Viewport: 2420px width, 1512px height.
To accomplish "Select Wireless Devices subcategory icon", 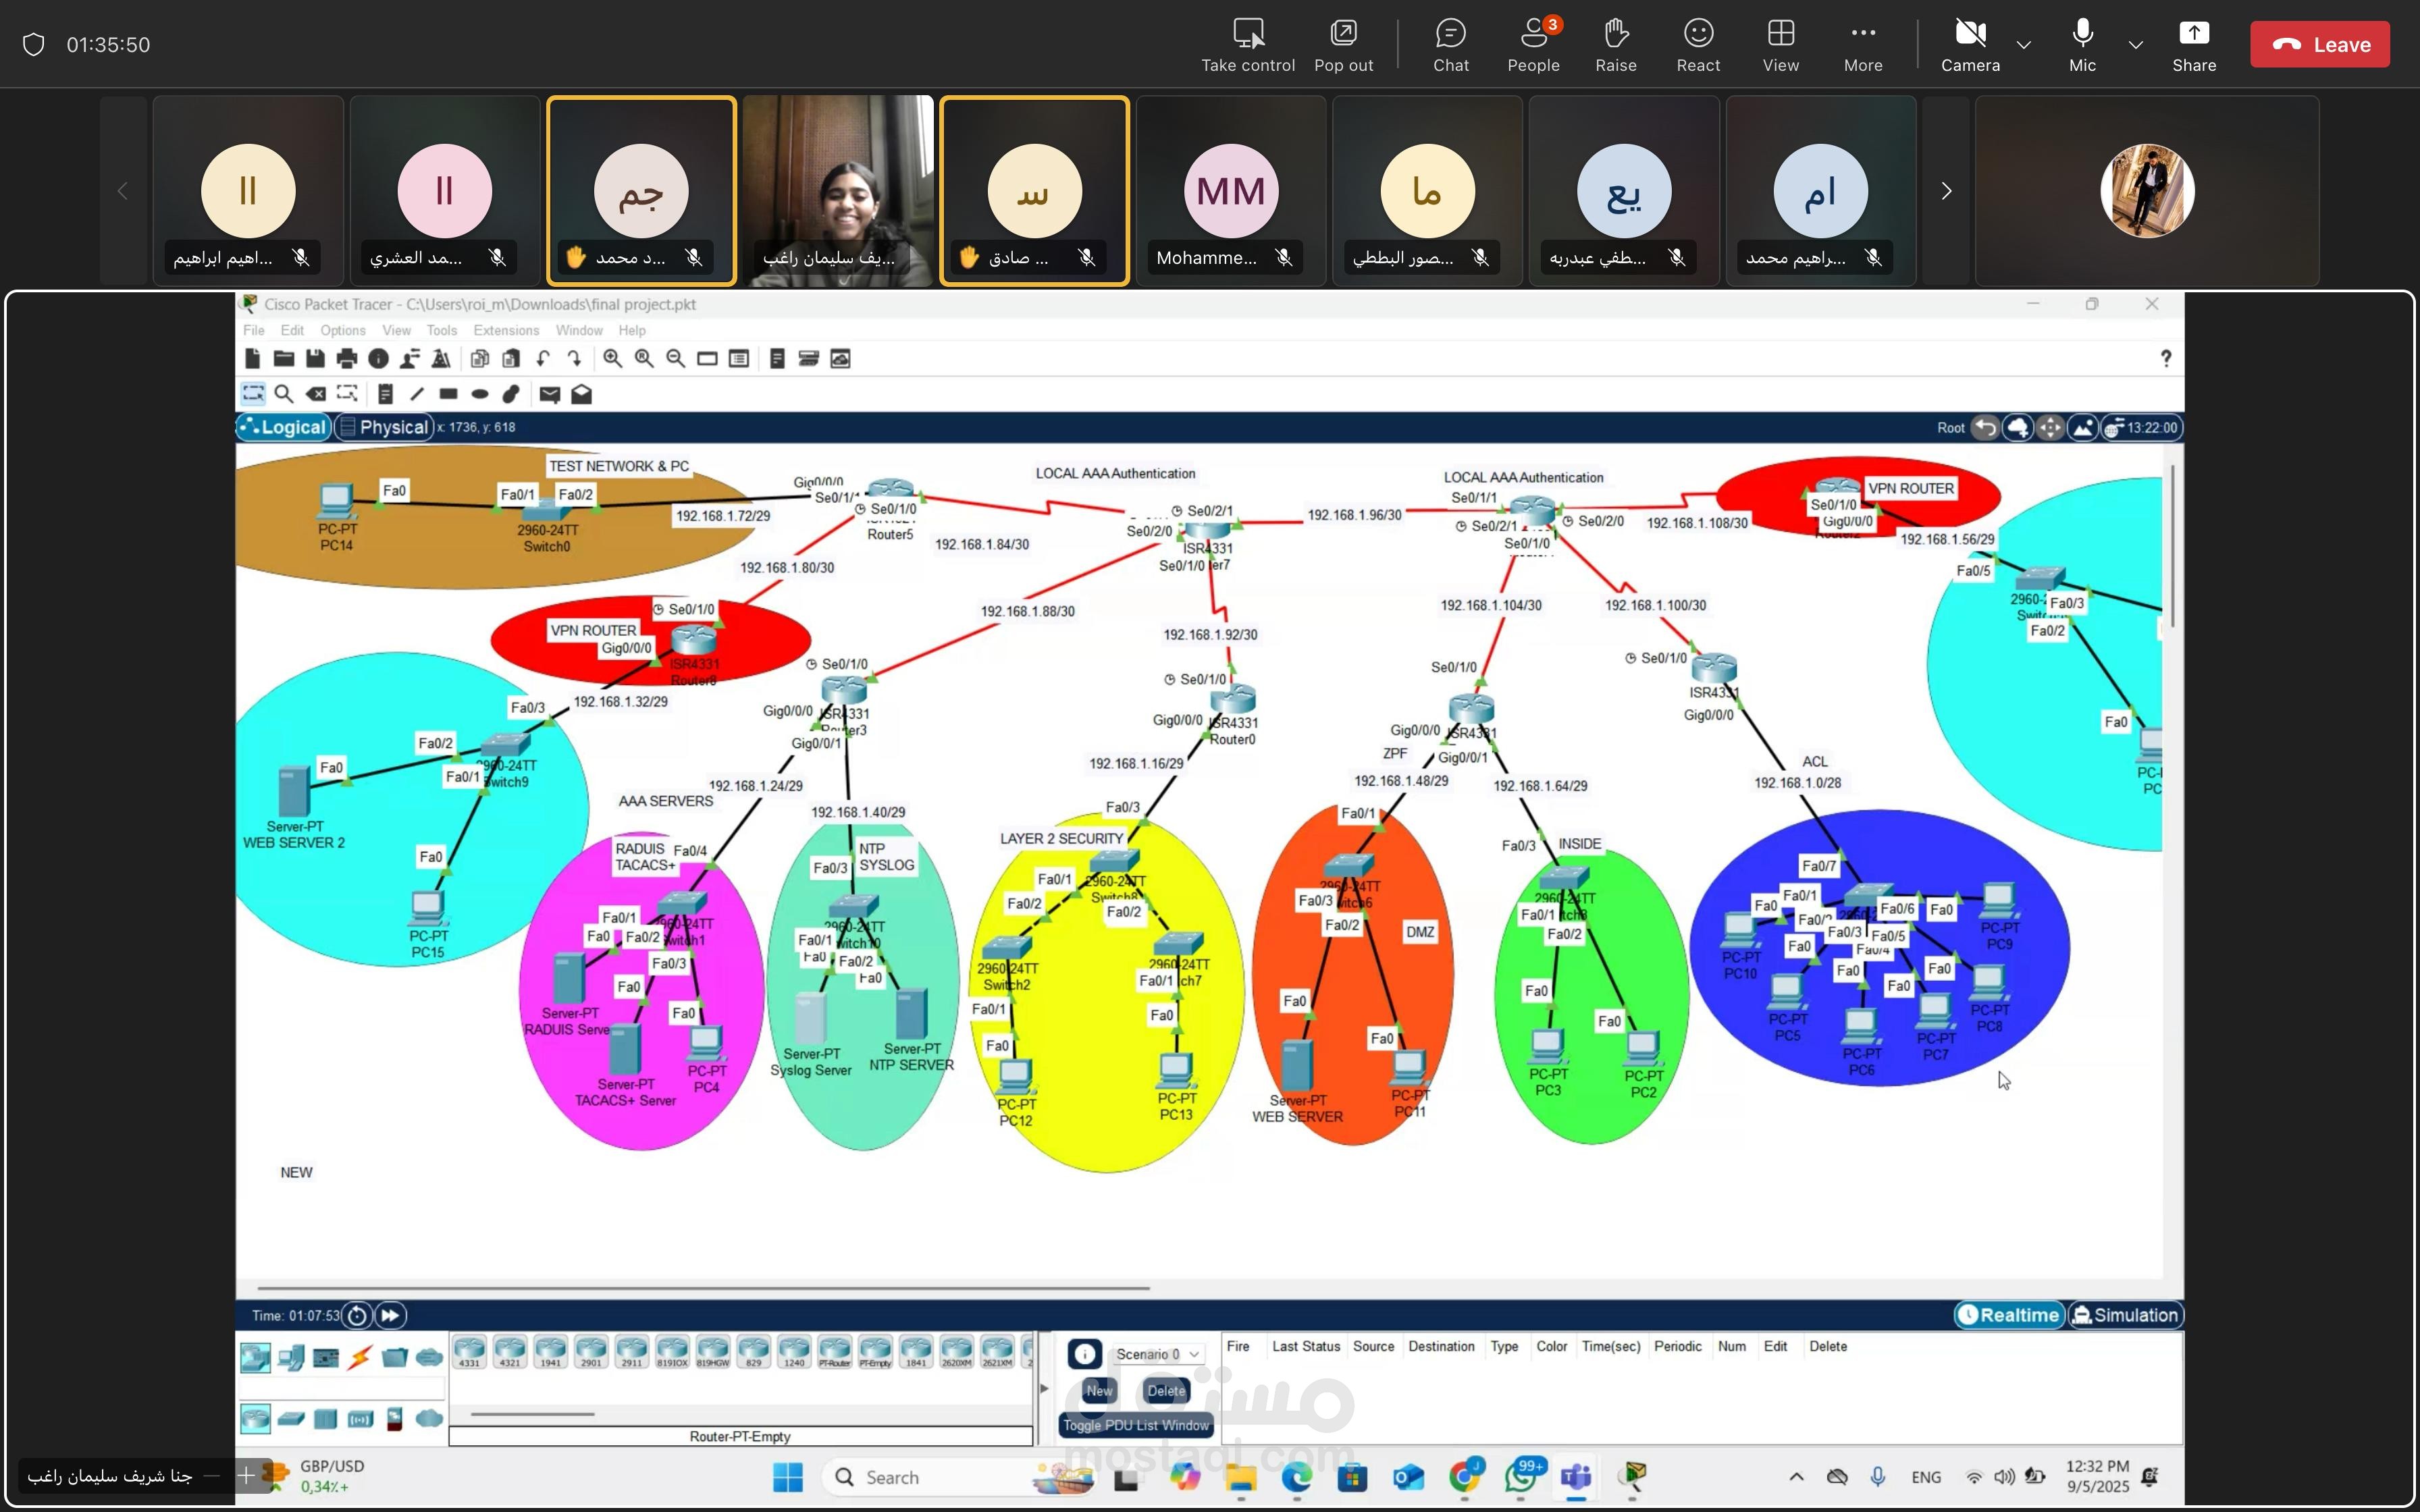I will pos(361,1418).
